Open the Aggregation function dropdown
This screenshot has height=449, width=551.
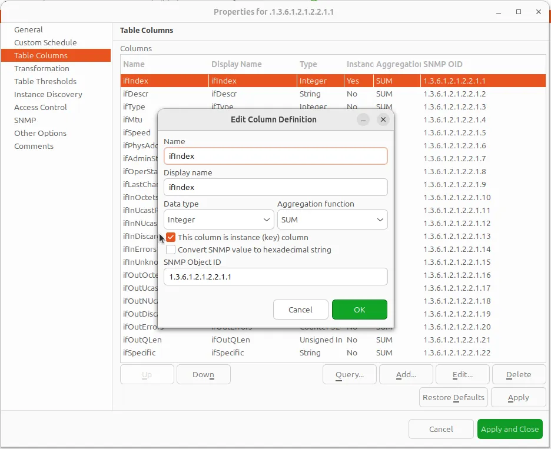(x=332, y=219)
